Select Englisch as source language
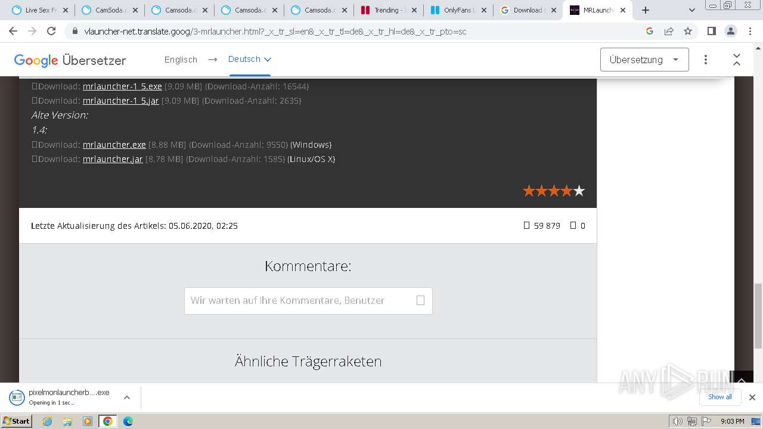Screen dimensions: 763x429 181,60
